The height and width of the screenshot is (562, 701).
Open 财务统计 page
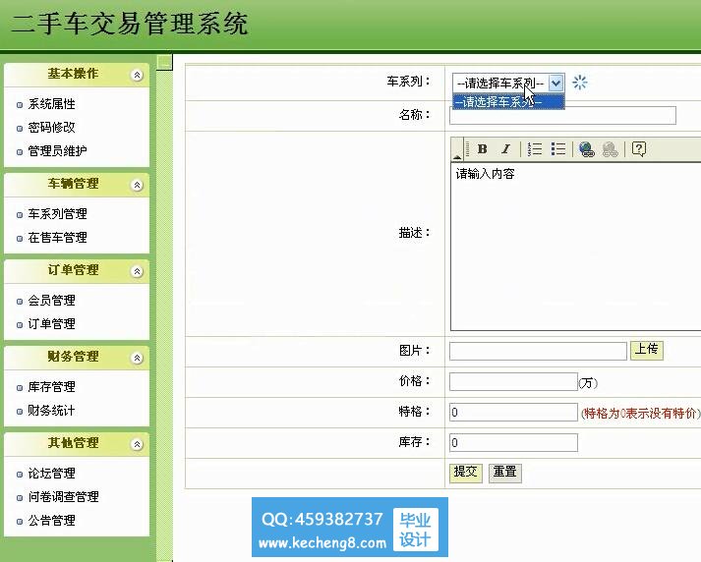pos(51,411)
